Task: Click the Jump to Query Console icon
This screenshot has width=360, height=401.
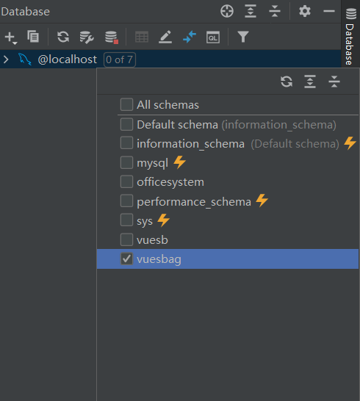Action: click(x=213, y=37)
